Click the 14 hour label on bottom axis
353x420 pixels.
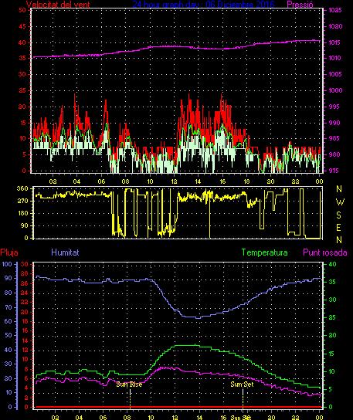(199, 418)
